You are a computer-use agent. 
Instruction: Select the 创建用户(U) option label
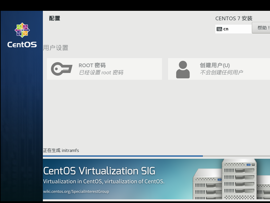pos(215,65)
